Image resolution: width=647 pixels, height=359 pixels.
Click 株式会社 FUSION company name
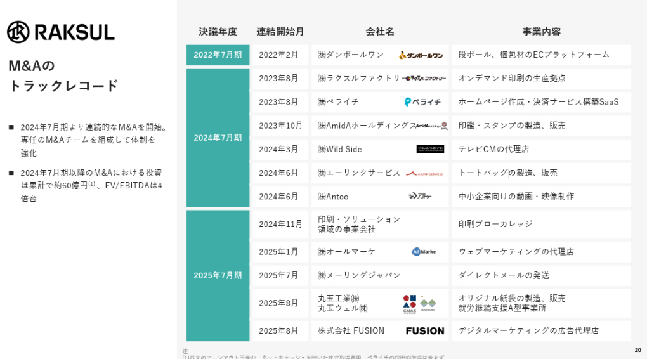(351, 330)
